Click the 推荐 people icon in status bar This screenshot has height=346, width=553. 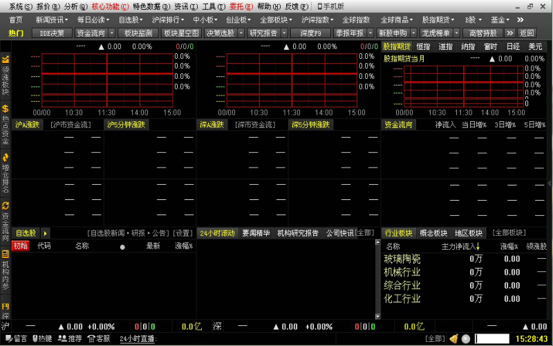62,339
